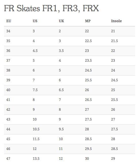Viewport: 139px width, 165px height.
Task: Click EU size 42 cell
Action: point(8,110)
